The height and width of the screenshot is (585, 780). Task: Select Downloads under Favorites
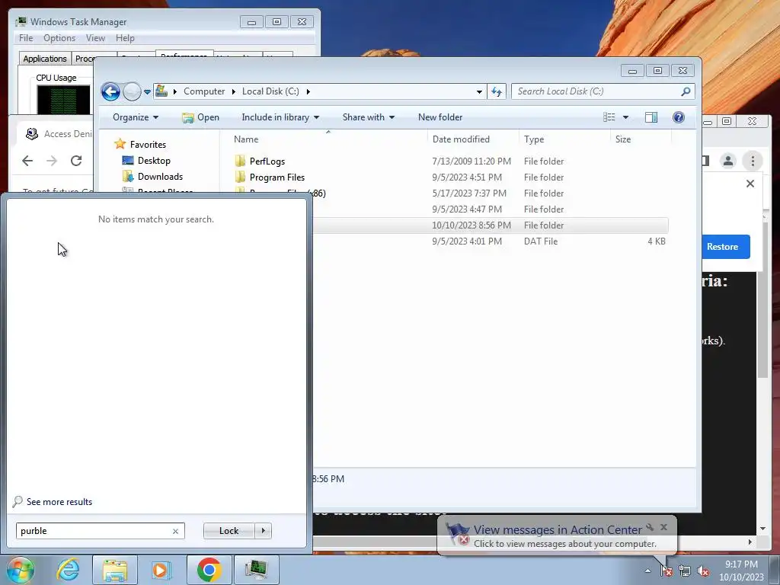160,177
